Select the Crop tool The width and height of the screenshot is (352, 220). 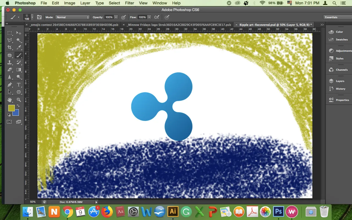[10, 48]
